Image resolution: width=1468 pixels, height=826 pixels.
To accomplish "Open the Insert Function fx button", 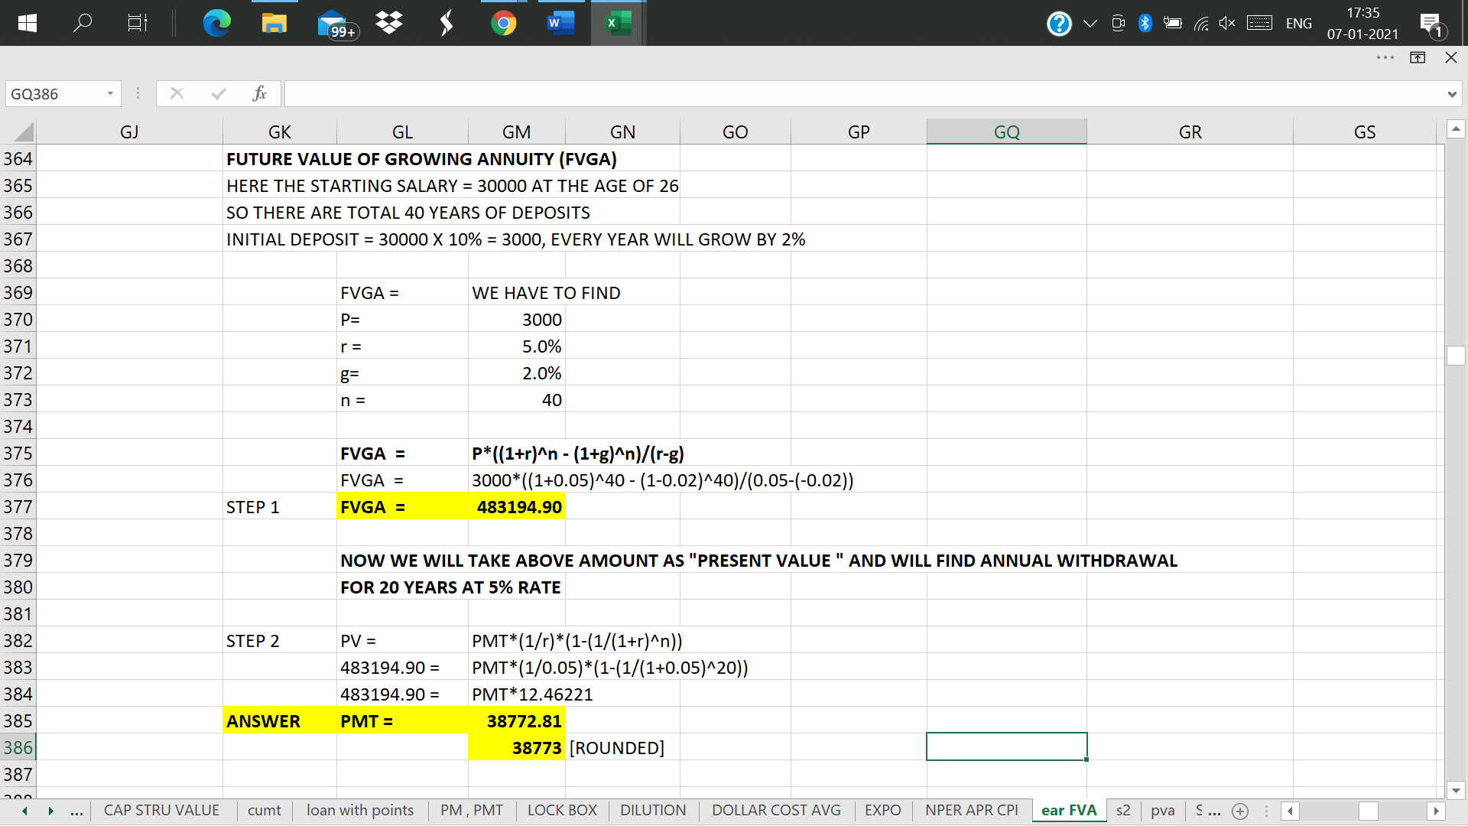I will [259, 93].
